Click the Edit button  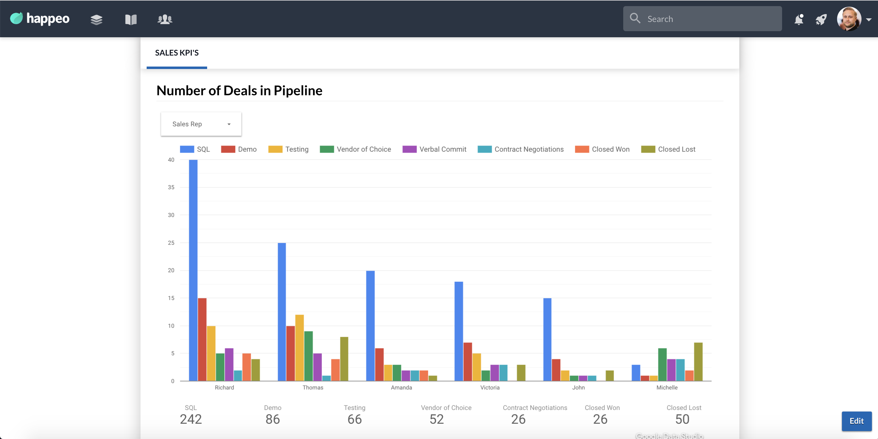point(856,421)
